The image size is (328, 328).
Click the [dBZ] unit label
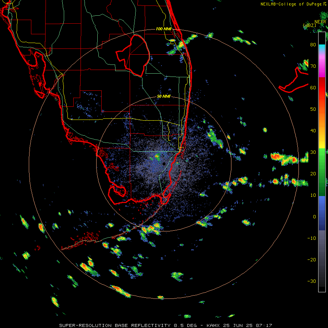point(309,26)
